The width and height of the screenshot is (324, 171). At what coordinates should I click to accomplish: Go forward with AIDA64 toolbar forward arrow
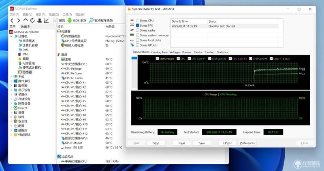(19, 21)
